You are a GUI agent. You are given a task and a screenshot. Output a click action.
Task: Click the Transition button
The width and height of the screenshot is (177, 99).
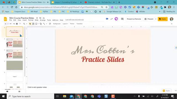click(x=79, y=24)
